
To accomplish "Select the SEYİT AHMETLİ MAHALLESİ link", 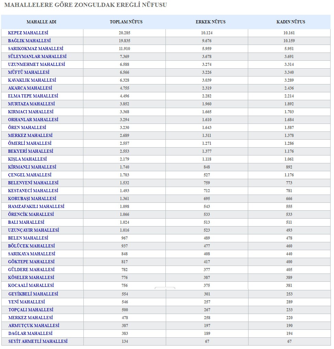I will (x=38, y=341).
